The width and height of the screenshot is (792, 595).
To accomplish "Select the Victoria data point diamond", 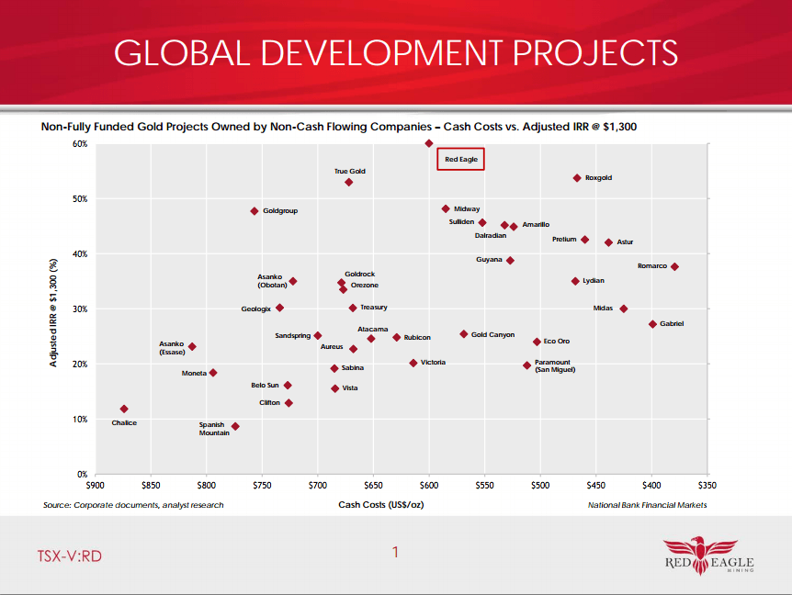I will (413, 363).
